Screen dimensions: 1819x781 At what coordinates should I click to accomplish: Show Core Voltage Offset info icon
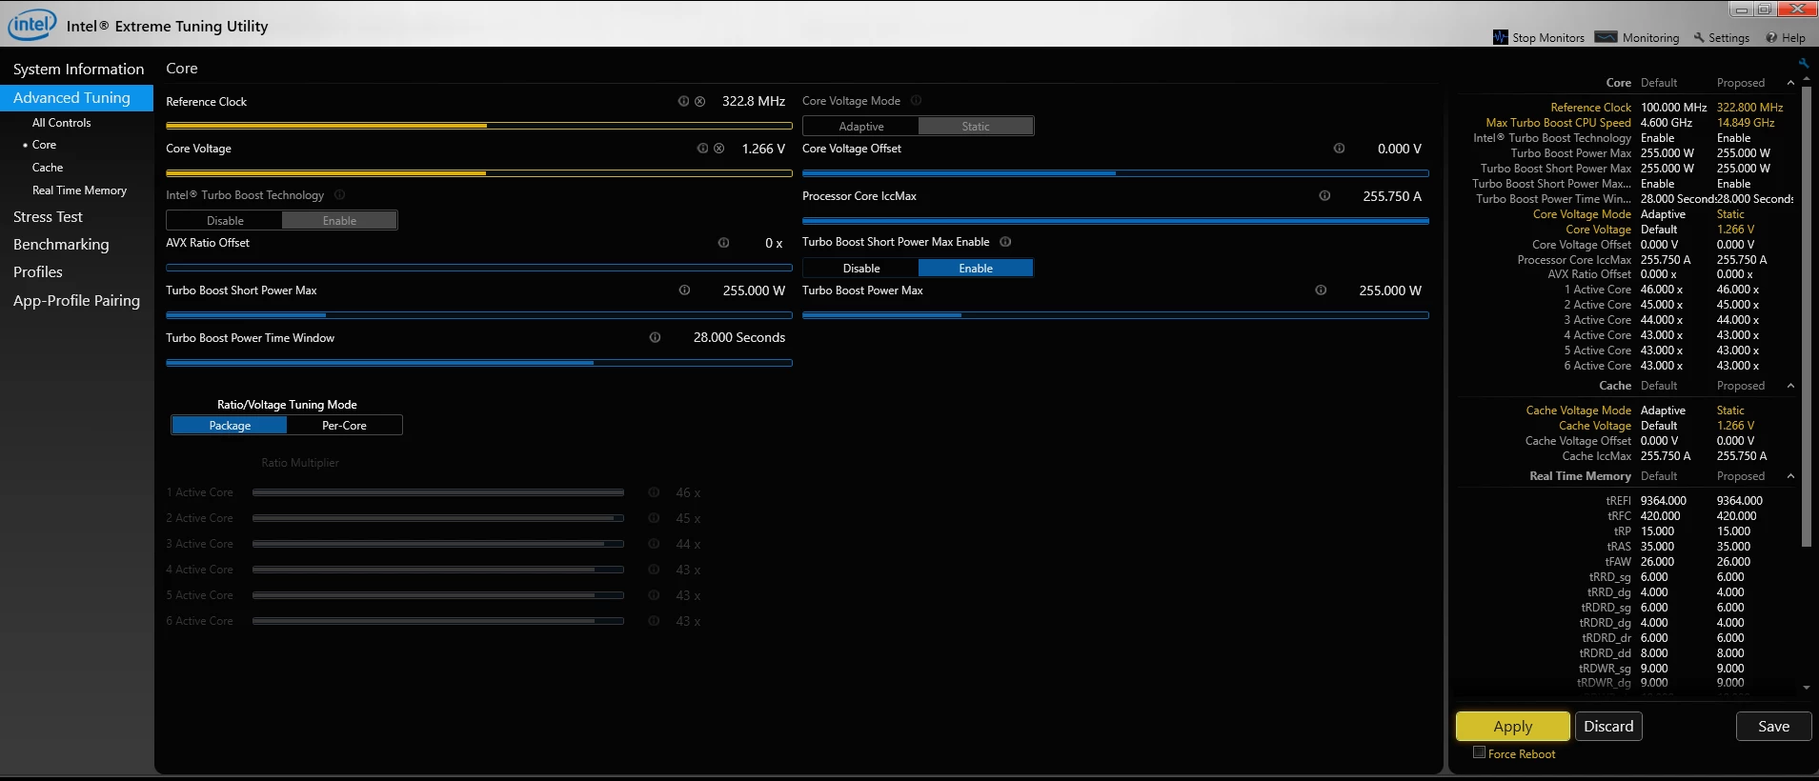click(1339, 149)
